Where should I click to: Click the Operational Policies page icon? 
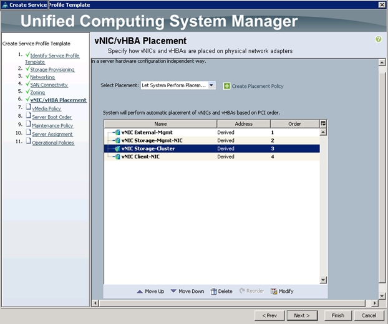[29, 141]
